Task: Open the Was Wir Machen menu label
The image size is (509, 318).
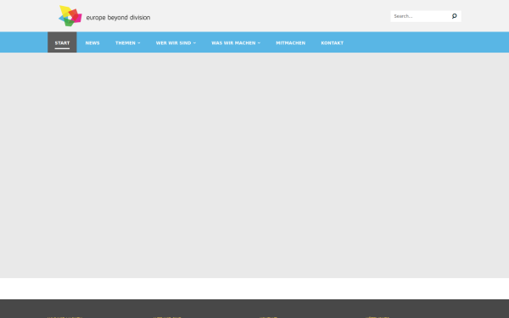Action: 233,43
